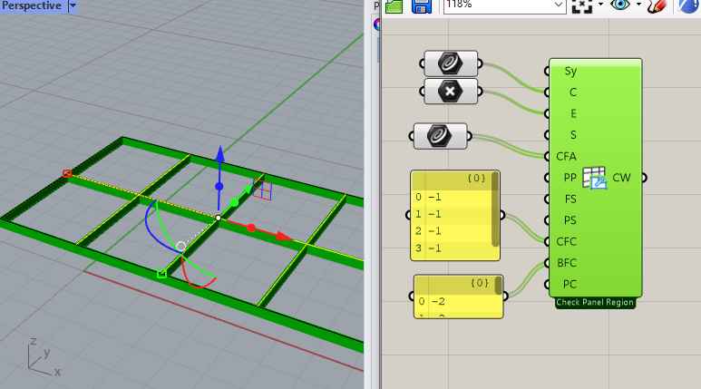Open the 118% zoom level combo box
The width and height of the screenshot is (701, 389).
coord(505,5)
